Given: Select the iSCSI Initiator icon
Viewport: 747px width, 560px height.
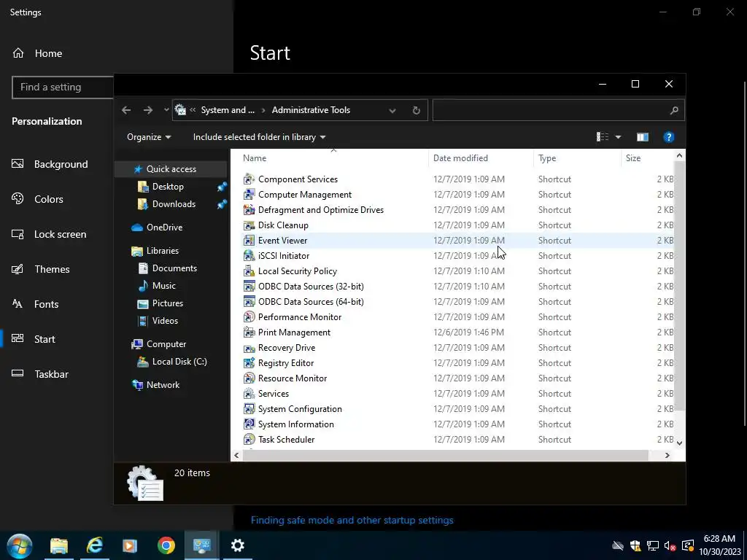Looking at the screenshot, I should (x=249, y=255).
